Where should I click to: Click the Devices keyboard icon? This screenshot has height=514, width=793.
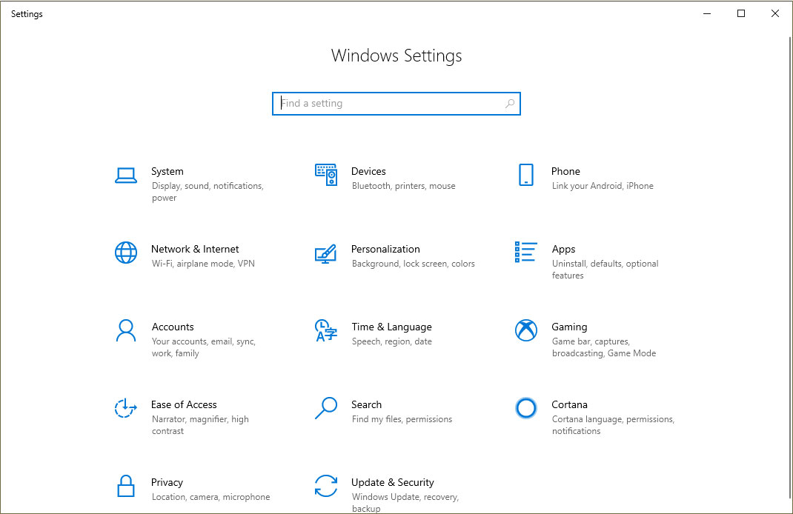[x=326, y=175]
